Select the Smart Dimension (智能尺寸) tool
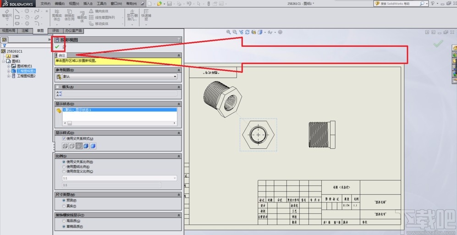The height and width of the screenshot is (235, 457). tap(7, 17)
